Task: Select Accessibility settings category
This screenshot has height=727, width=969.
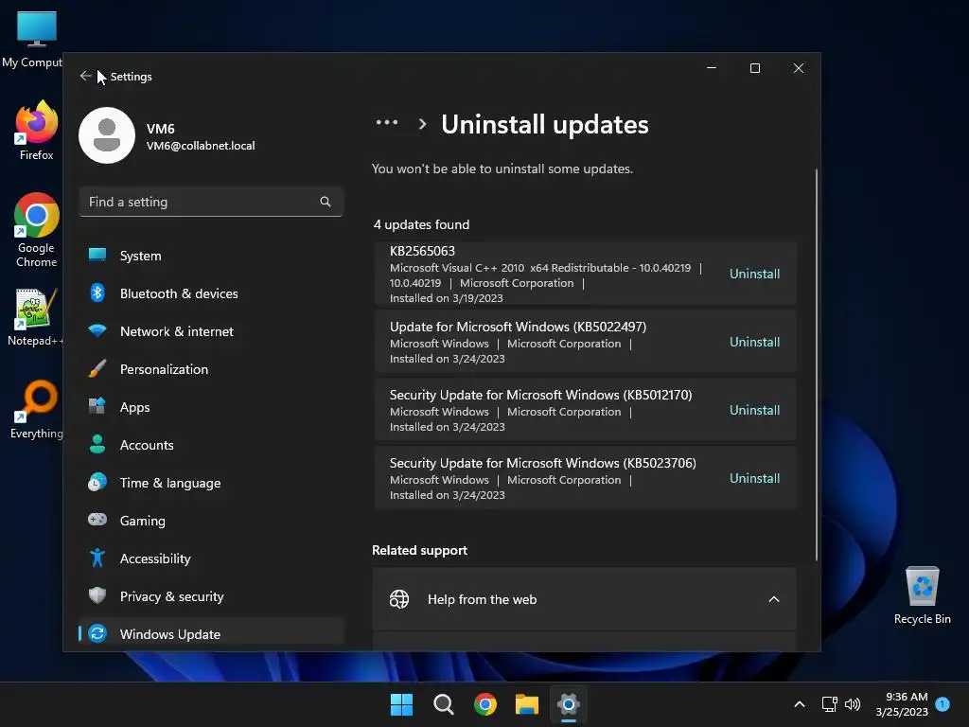Action: (x=211, y=559)
